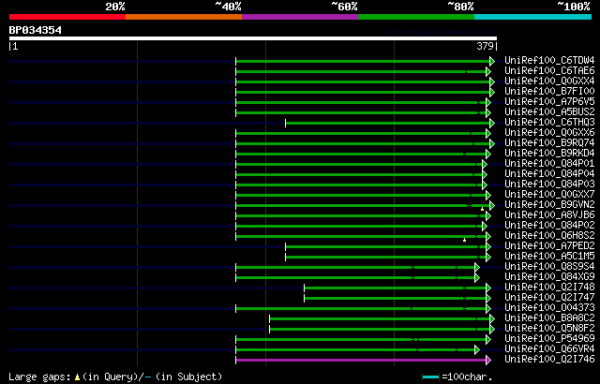
Task: Click the UniRef100_A7P6V5 label
Action: [x=549, y=102]
